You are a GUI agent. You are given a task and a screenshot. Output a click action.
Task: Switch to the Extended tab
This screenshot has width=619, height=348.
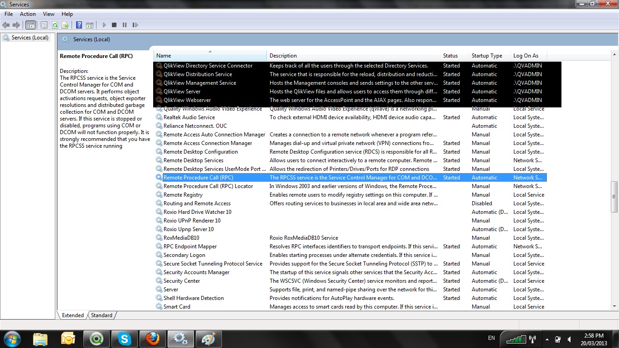pos(73,315)
